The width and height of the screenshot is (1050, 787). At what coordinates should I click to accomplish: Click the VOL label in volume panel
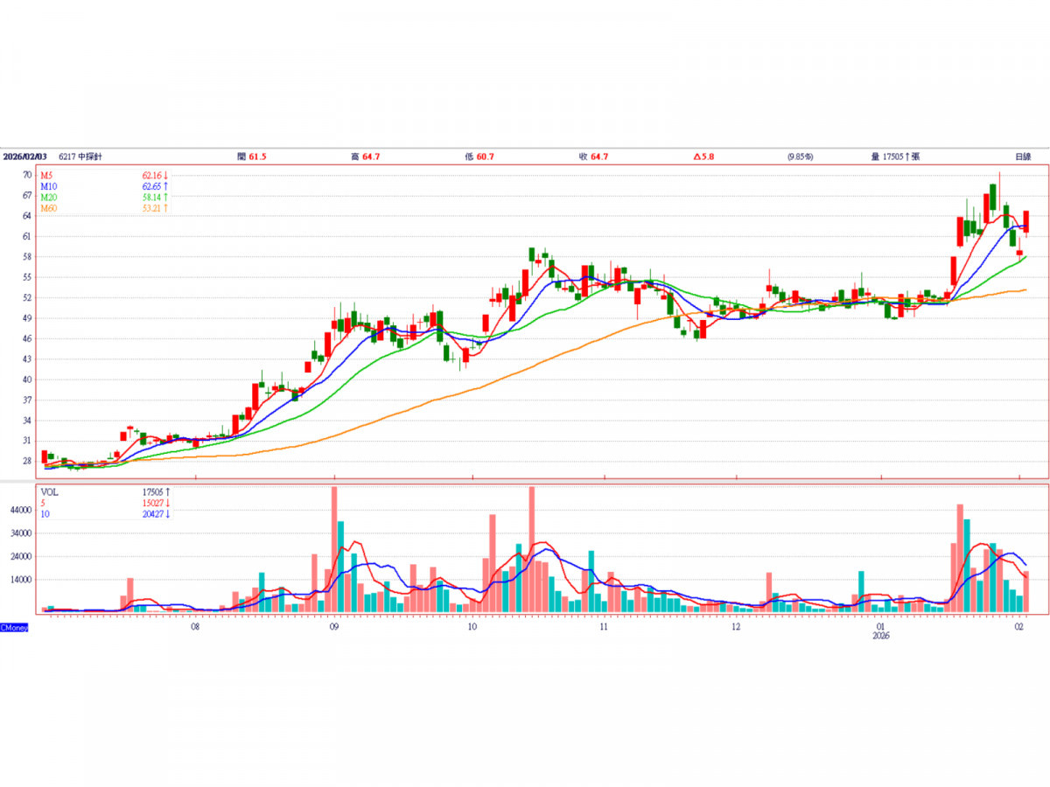tap(49, 492)
